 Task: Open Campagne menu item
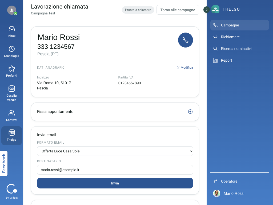tap(240, 25)
